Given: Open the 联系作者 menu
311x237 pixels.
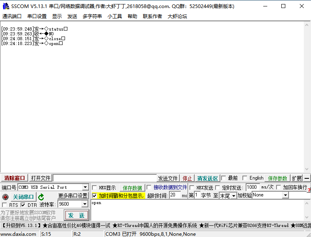Looking at the screenshot, I should point(152,16).
